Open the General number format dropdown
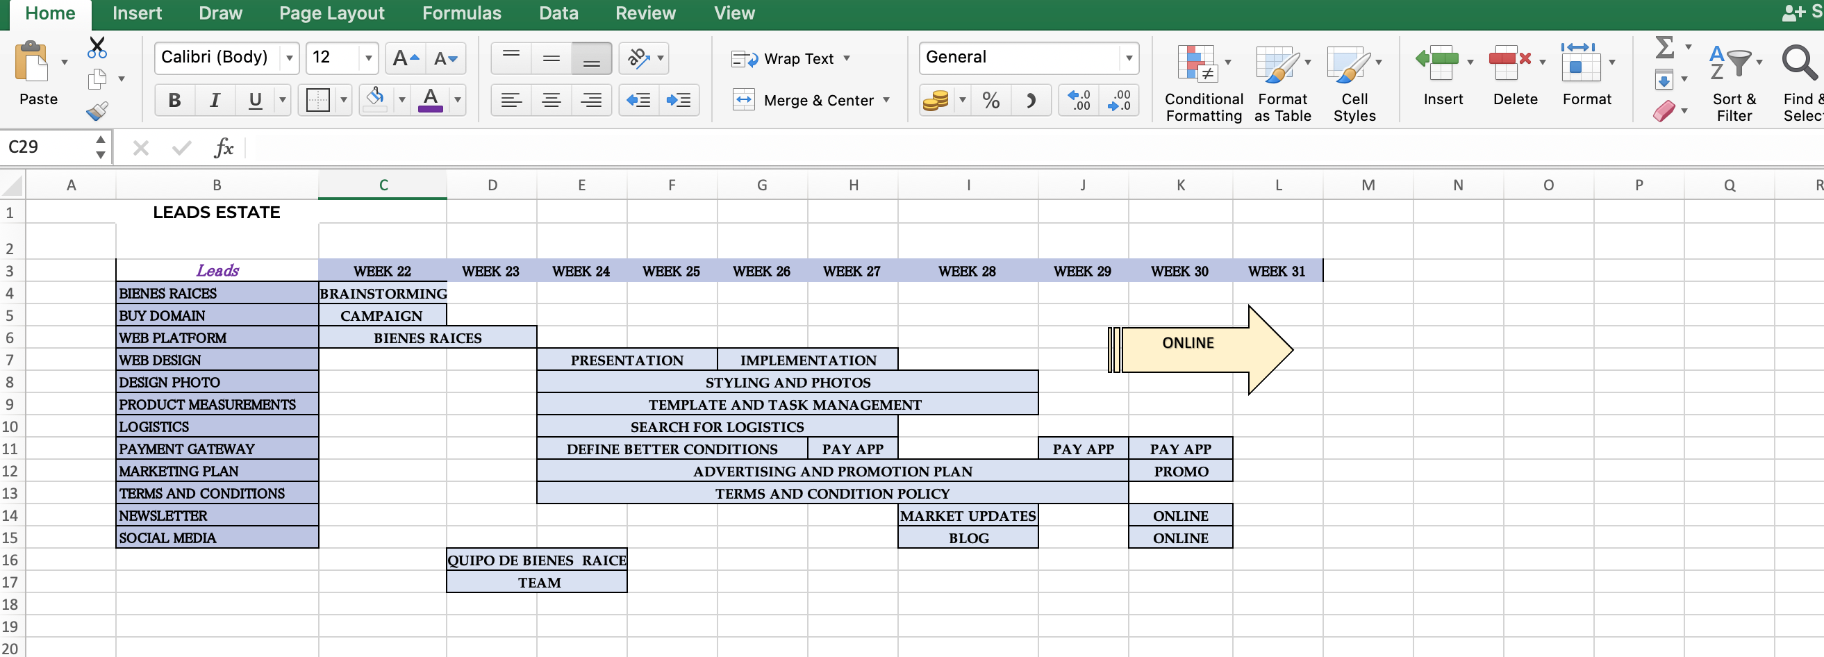 coord(1129,58)
